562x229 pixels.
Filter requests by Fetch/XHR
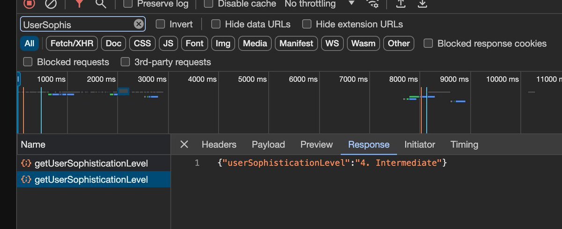[72, 44]
